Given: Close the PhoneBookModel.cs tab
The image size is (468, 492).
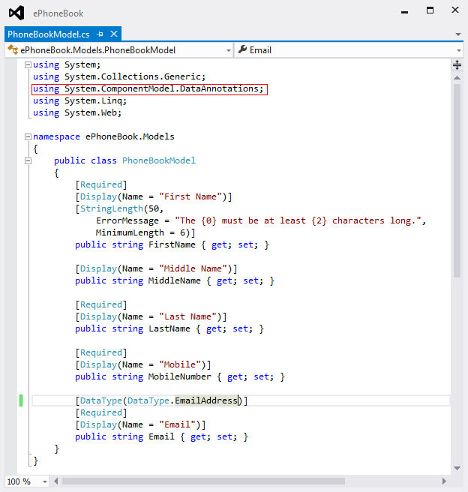Looking at the screenshot, I should click(114, 34).
